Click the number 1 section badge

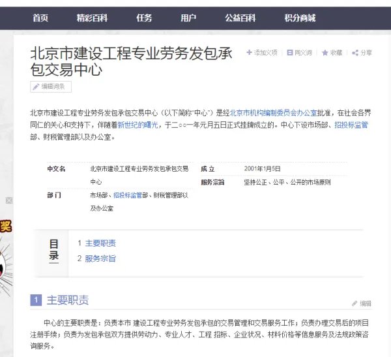(x=36, y=300)
